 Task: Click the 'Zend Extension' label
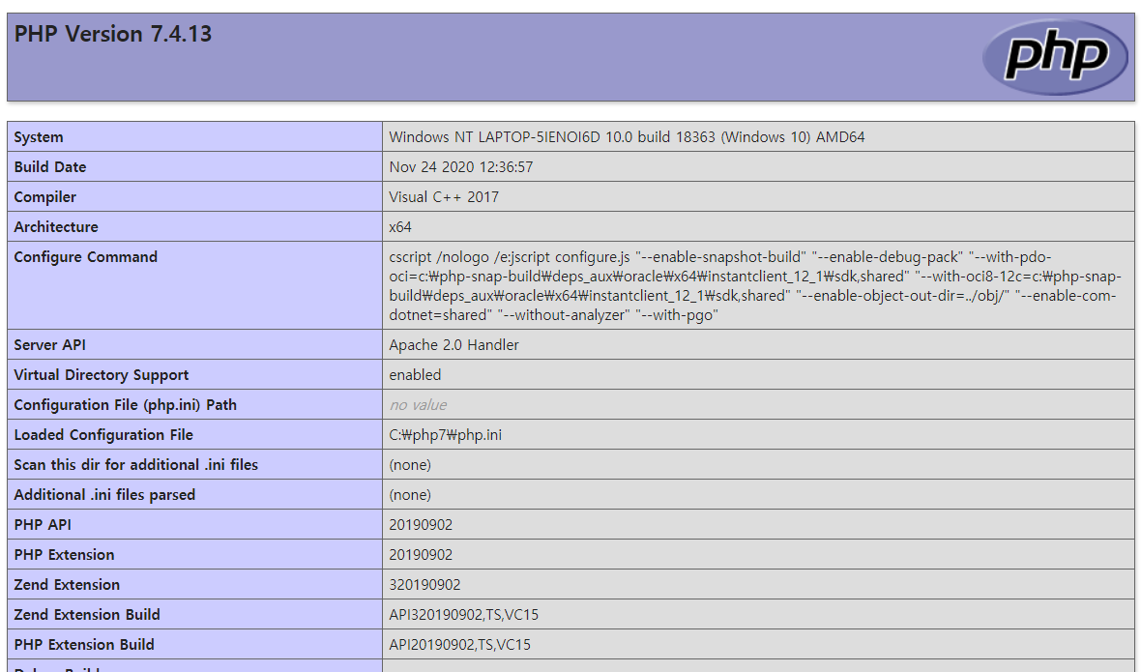point(67,584)
